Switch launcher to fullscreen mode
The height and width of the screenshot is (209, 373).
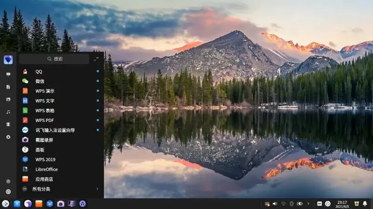point(96,59)
